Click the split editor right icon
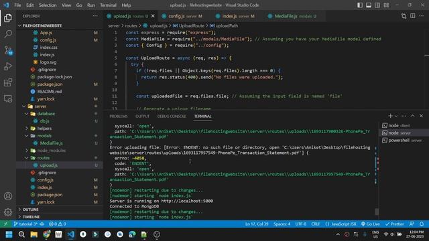 click(x=413, y=16)
